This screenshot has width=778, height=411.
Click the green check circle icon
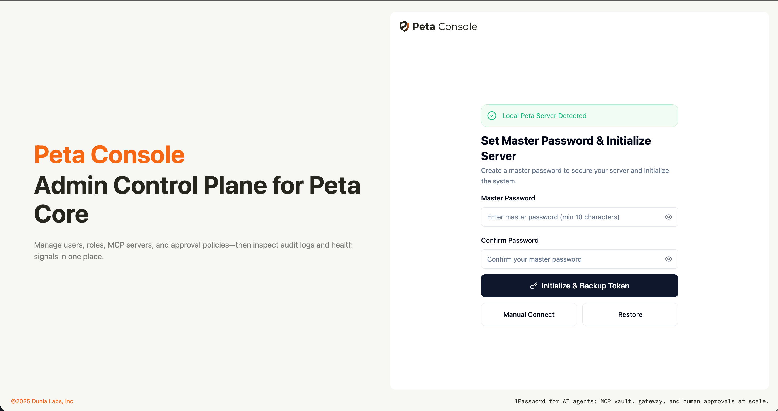[492, 116]
